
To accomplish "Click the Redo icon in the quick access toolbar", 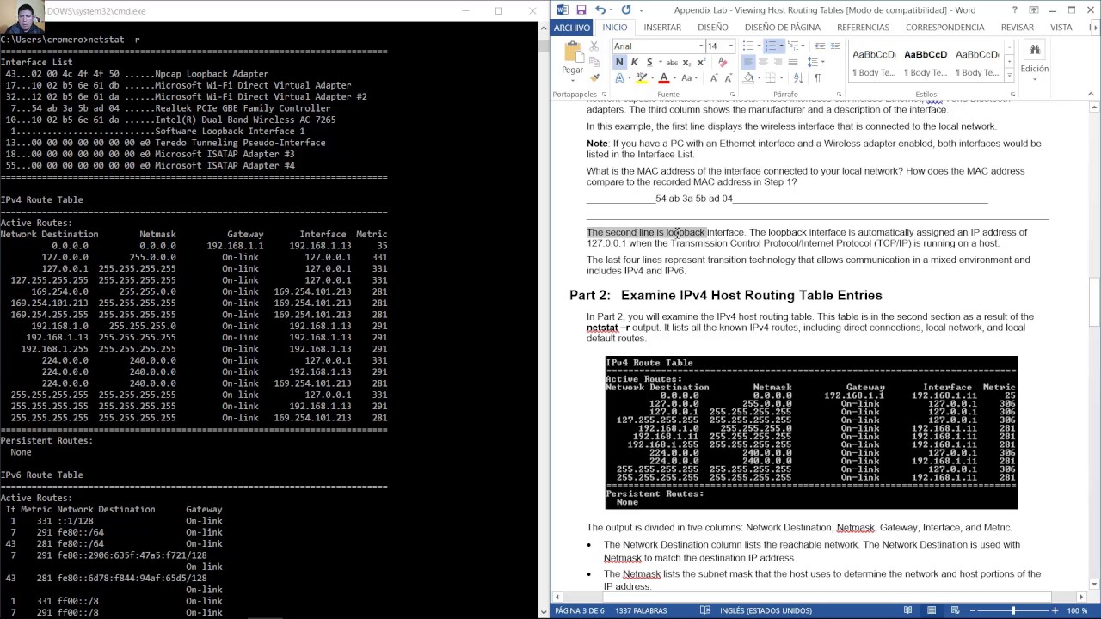I will 626,10.
